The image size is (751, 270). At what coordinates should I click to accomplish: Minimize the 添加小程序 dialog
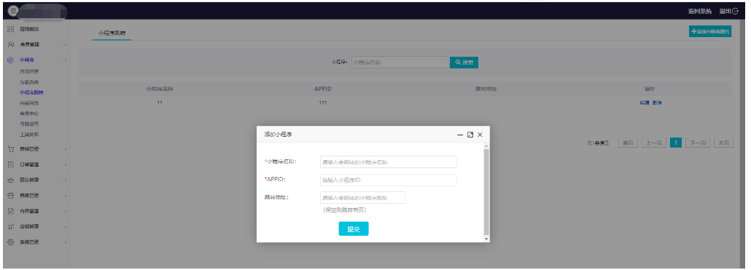click(x=460, y=135)
